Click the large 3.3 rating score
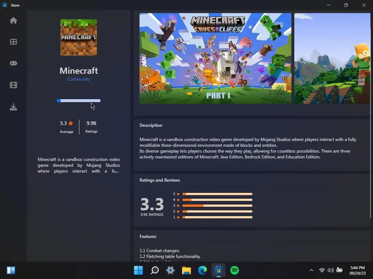This screenshot has height=279, width=373. (152, 204)
